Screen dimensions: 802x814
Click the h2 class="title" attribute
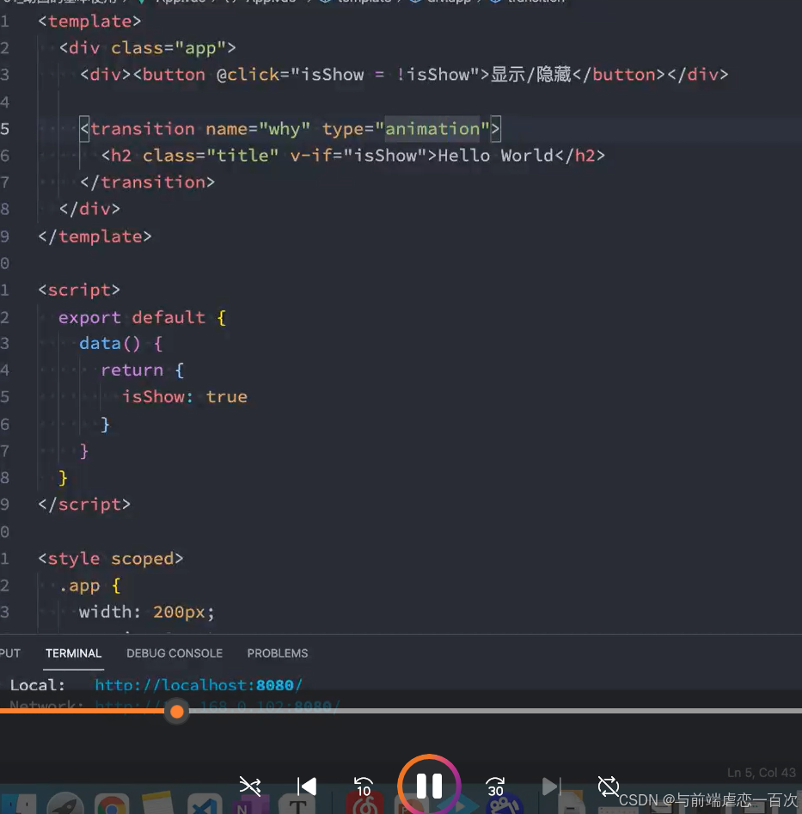pos(211,156)
